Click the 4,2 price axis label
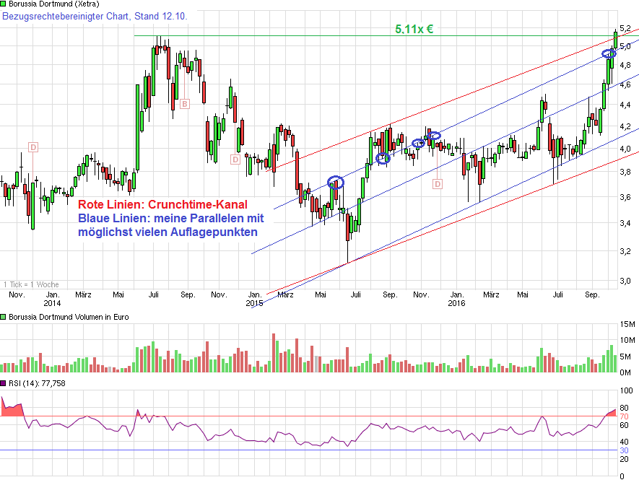The image size is (639, 485). pos(625,126)
